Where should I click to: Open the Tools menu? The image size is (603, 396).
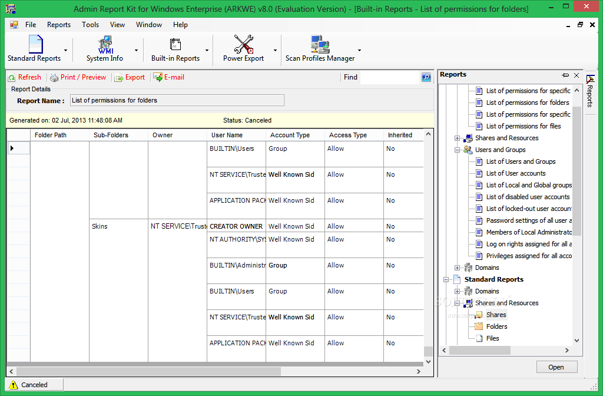click(90, 25)
